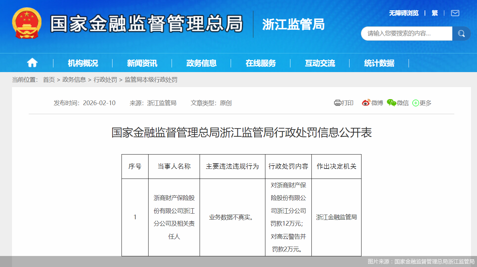Image resolution: width=477 pixels, height=267 pixels.
Task: Click the home icon in the navigation bar
Action: [32, 63]
